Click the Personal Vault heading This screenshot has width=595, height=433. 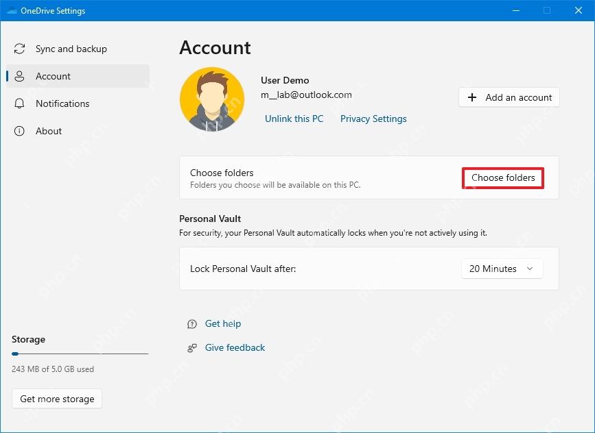pos(210,219)
